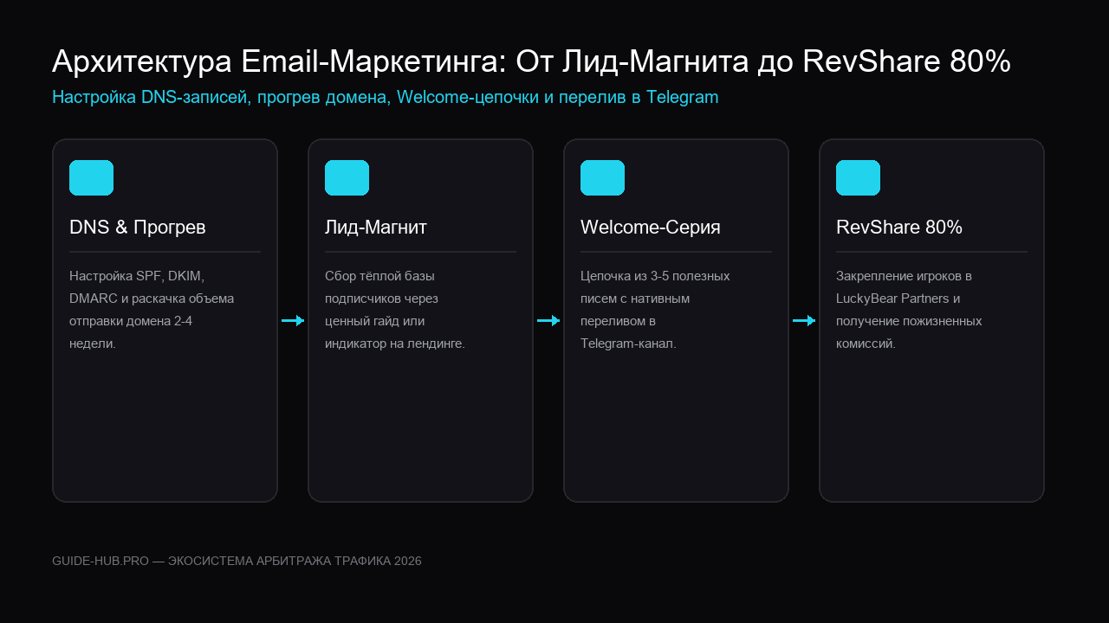Select the "DNS & Прогрев" card heading
Viewport: 1109px width, 623px height.
pos(138,228)
